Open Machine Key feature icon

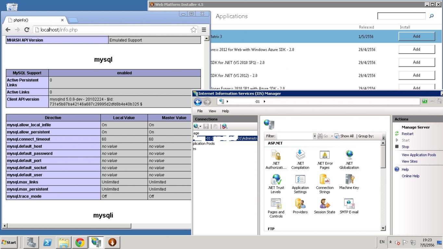point(349,182)
